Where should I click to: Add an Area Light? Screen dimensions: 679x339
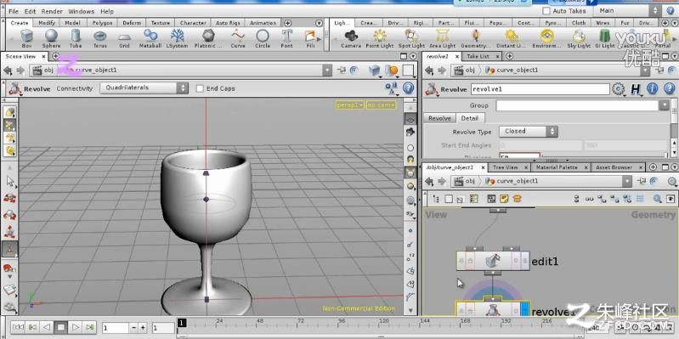pyautogui.click(x=442, y=38)
